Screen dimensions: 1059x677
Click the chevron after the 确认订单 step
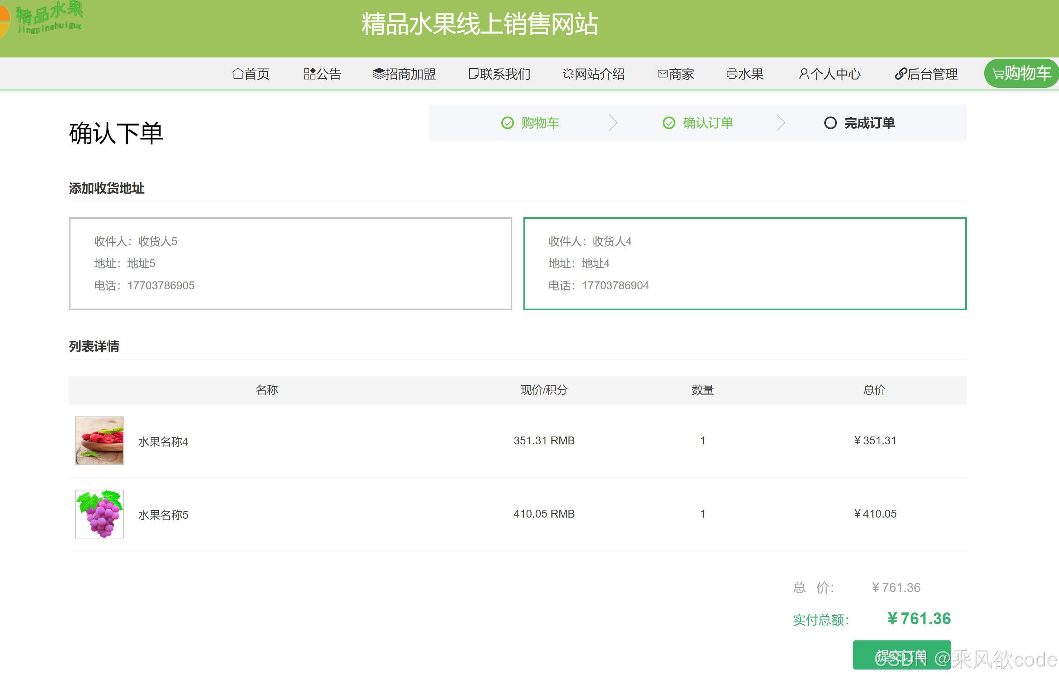pyautogui.click(x=781, y=123)
